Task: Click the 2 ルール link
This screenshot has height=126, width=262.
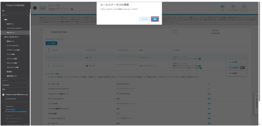Action: pos(175,33)
